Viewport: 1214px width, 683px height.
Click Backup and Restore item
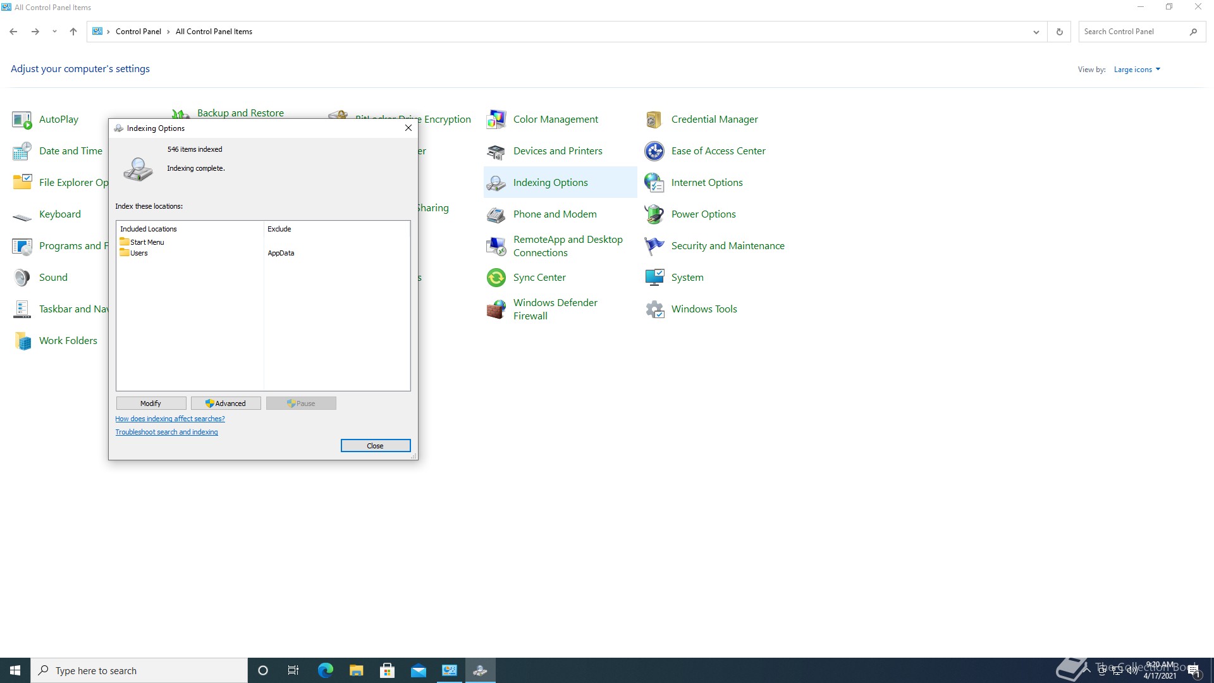pyautogui.click(x=240, y=113)
